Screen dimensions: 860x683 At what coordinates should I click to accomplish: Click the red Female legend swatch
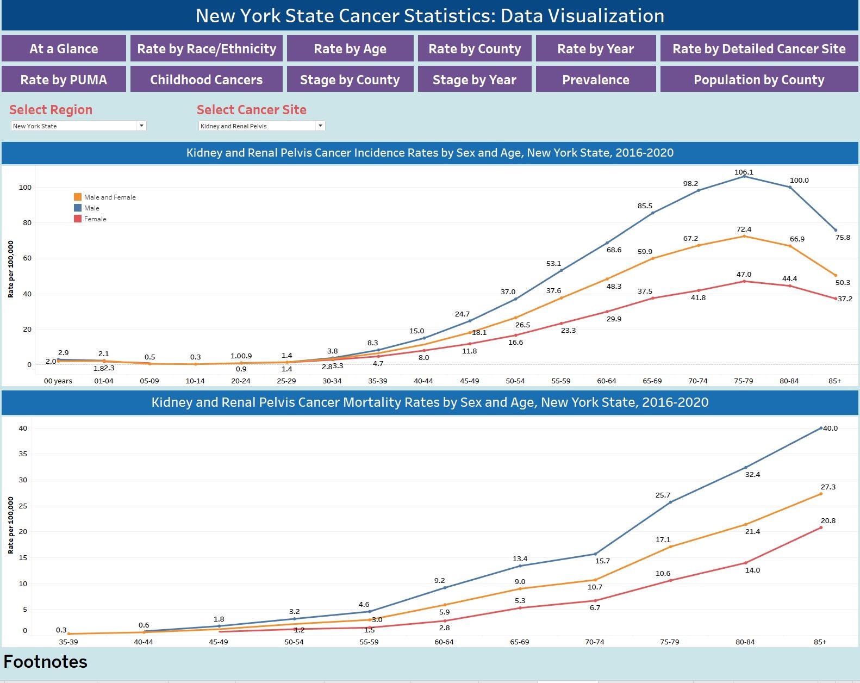pos(78,219)
